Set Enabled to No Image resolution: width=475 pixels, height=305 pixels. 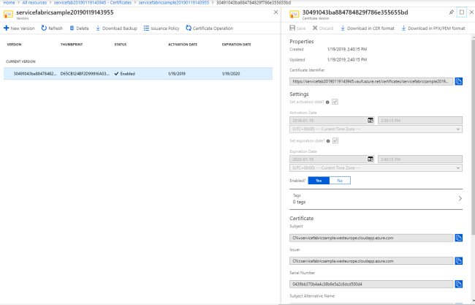pos(340,181)
